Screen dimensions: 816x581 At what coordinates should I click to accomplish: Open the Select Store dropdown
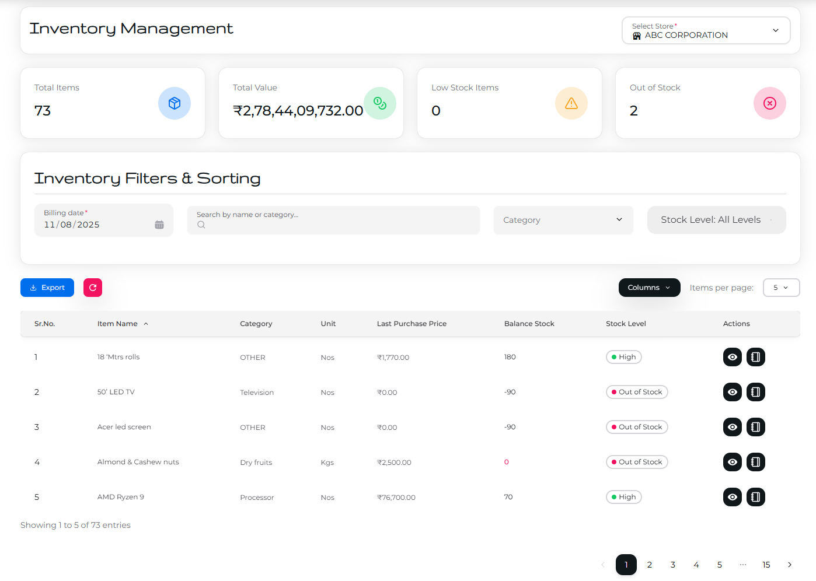(706, 30)
